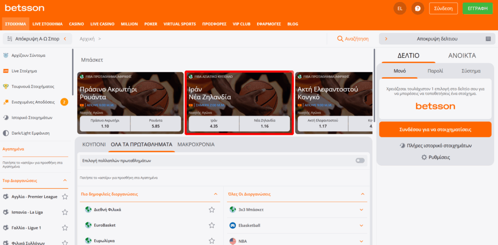Expand the Ebasketball row
The width and height of the screenshot is (498, 245).
coord(361,226)
